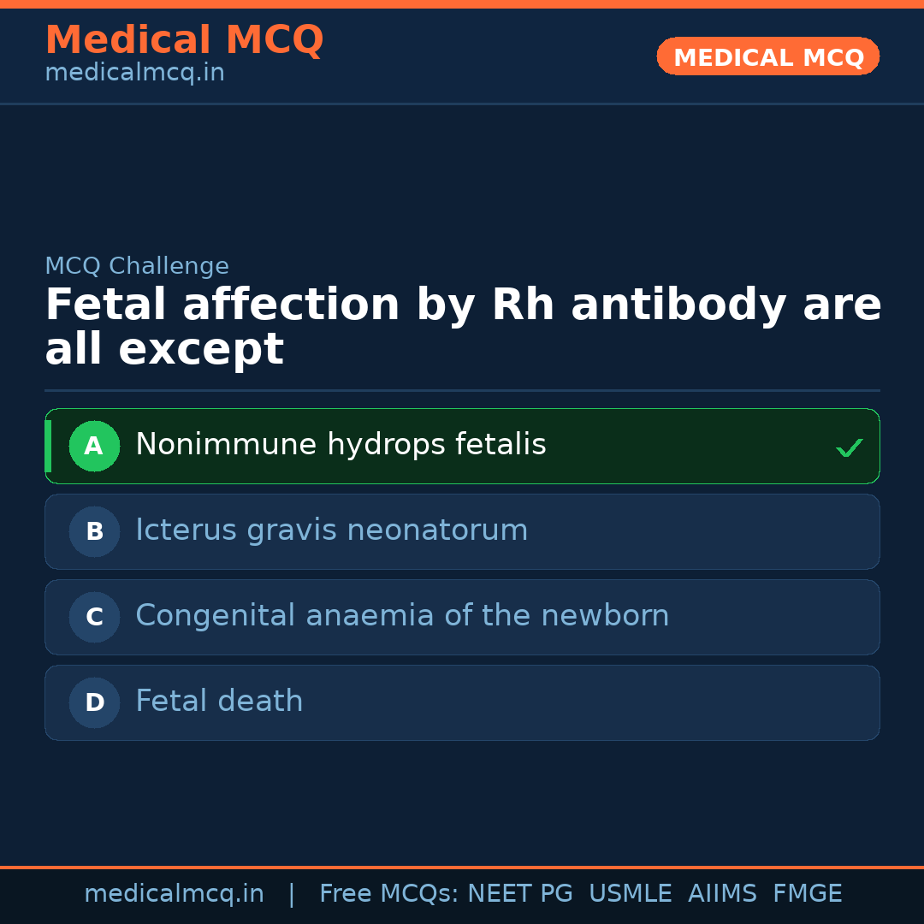Click the green checkmark icon
The image size is (924, 924).
coord(849,447)
